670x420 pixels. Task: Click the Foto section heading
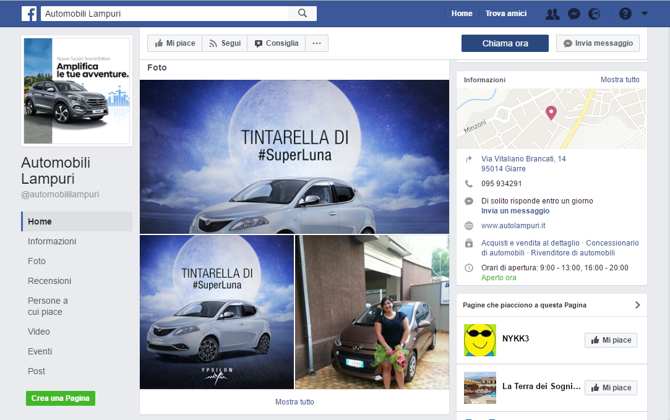(157, 67)
